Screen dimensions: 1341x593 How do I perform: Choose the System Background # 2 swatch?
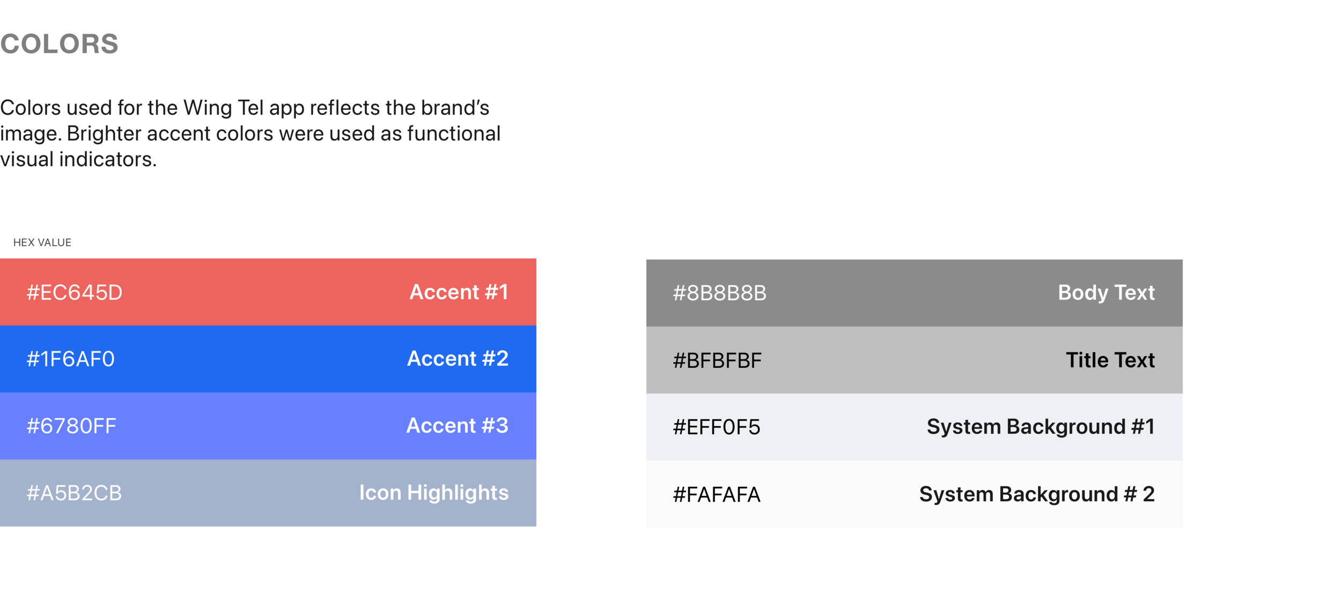click(x=914, y=494)
